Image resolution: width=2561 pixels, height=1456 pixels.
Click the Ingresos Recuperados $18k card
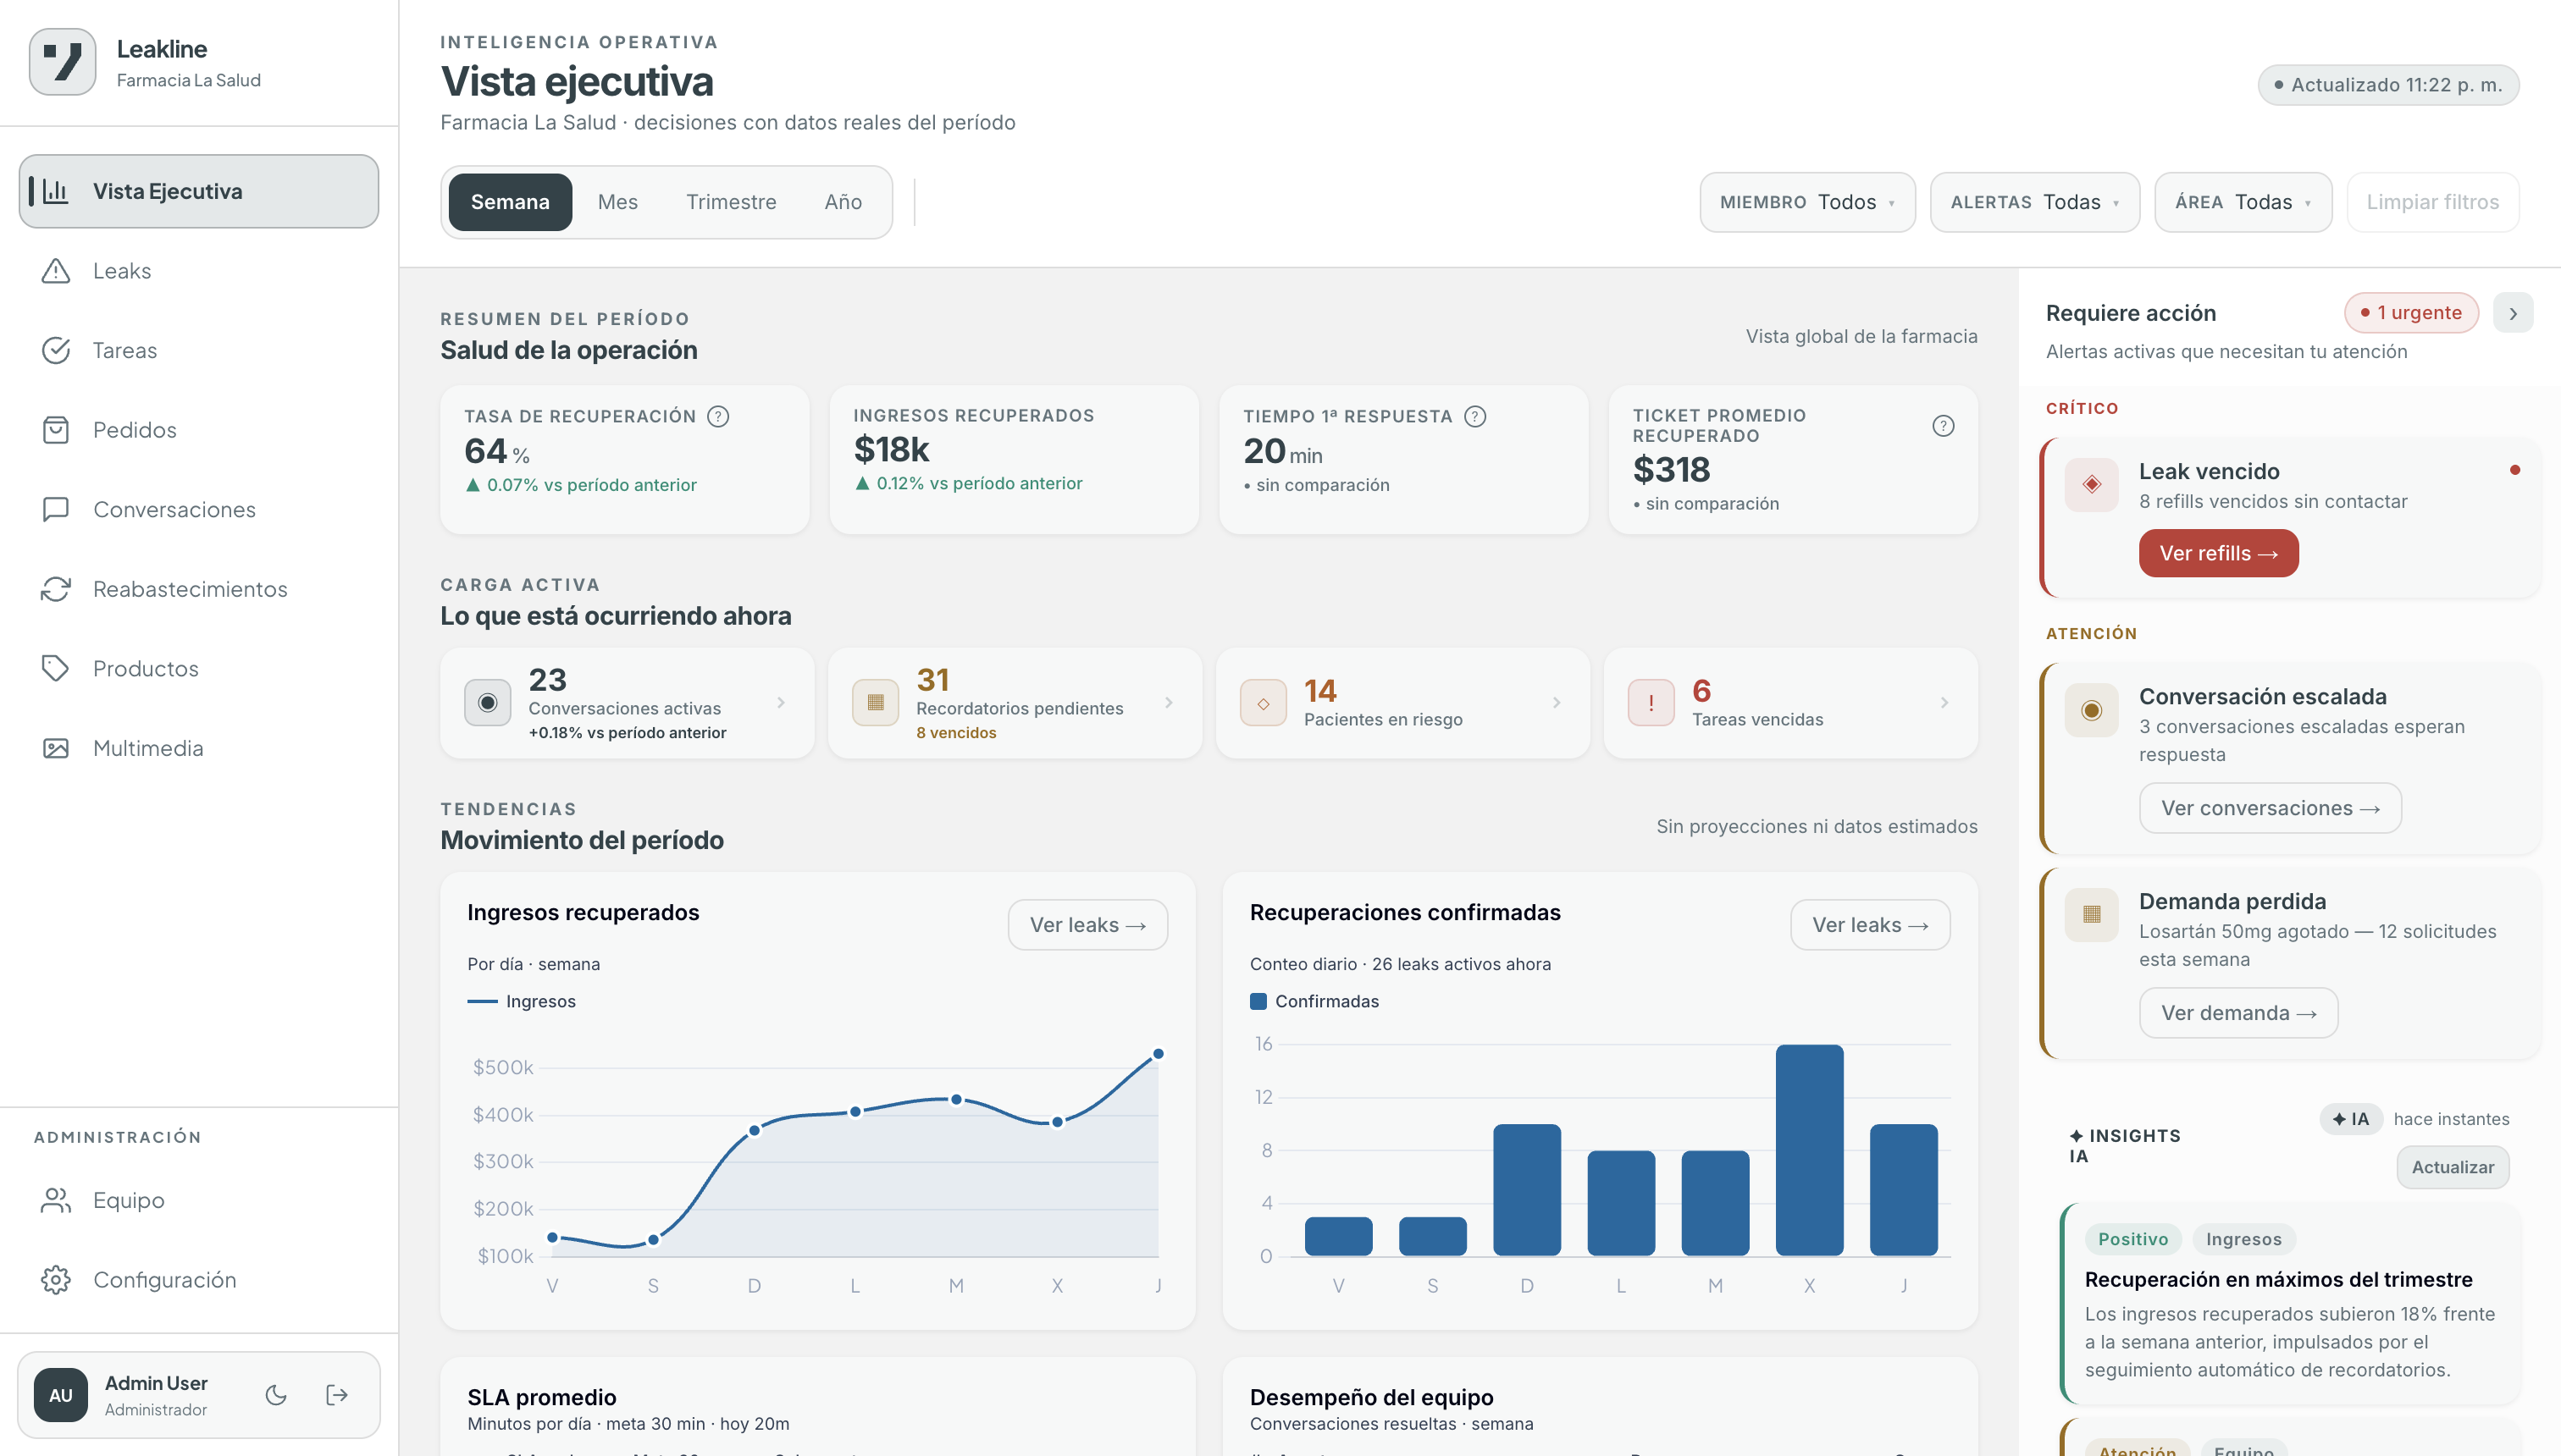1015,460
